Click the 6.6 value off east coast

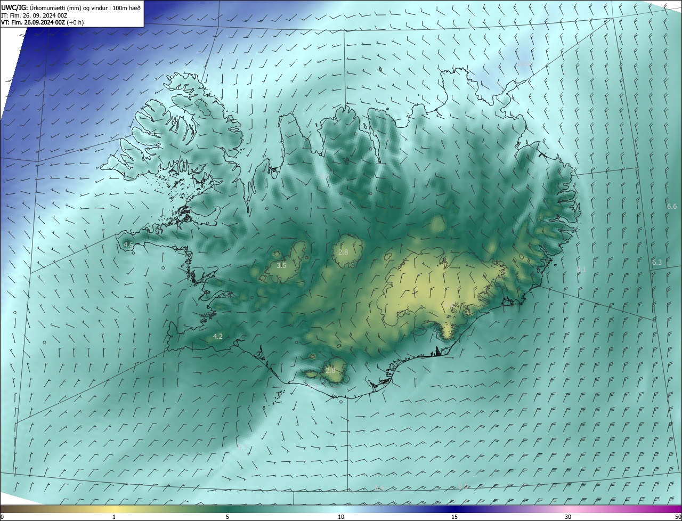672,206
